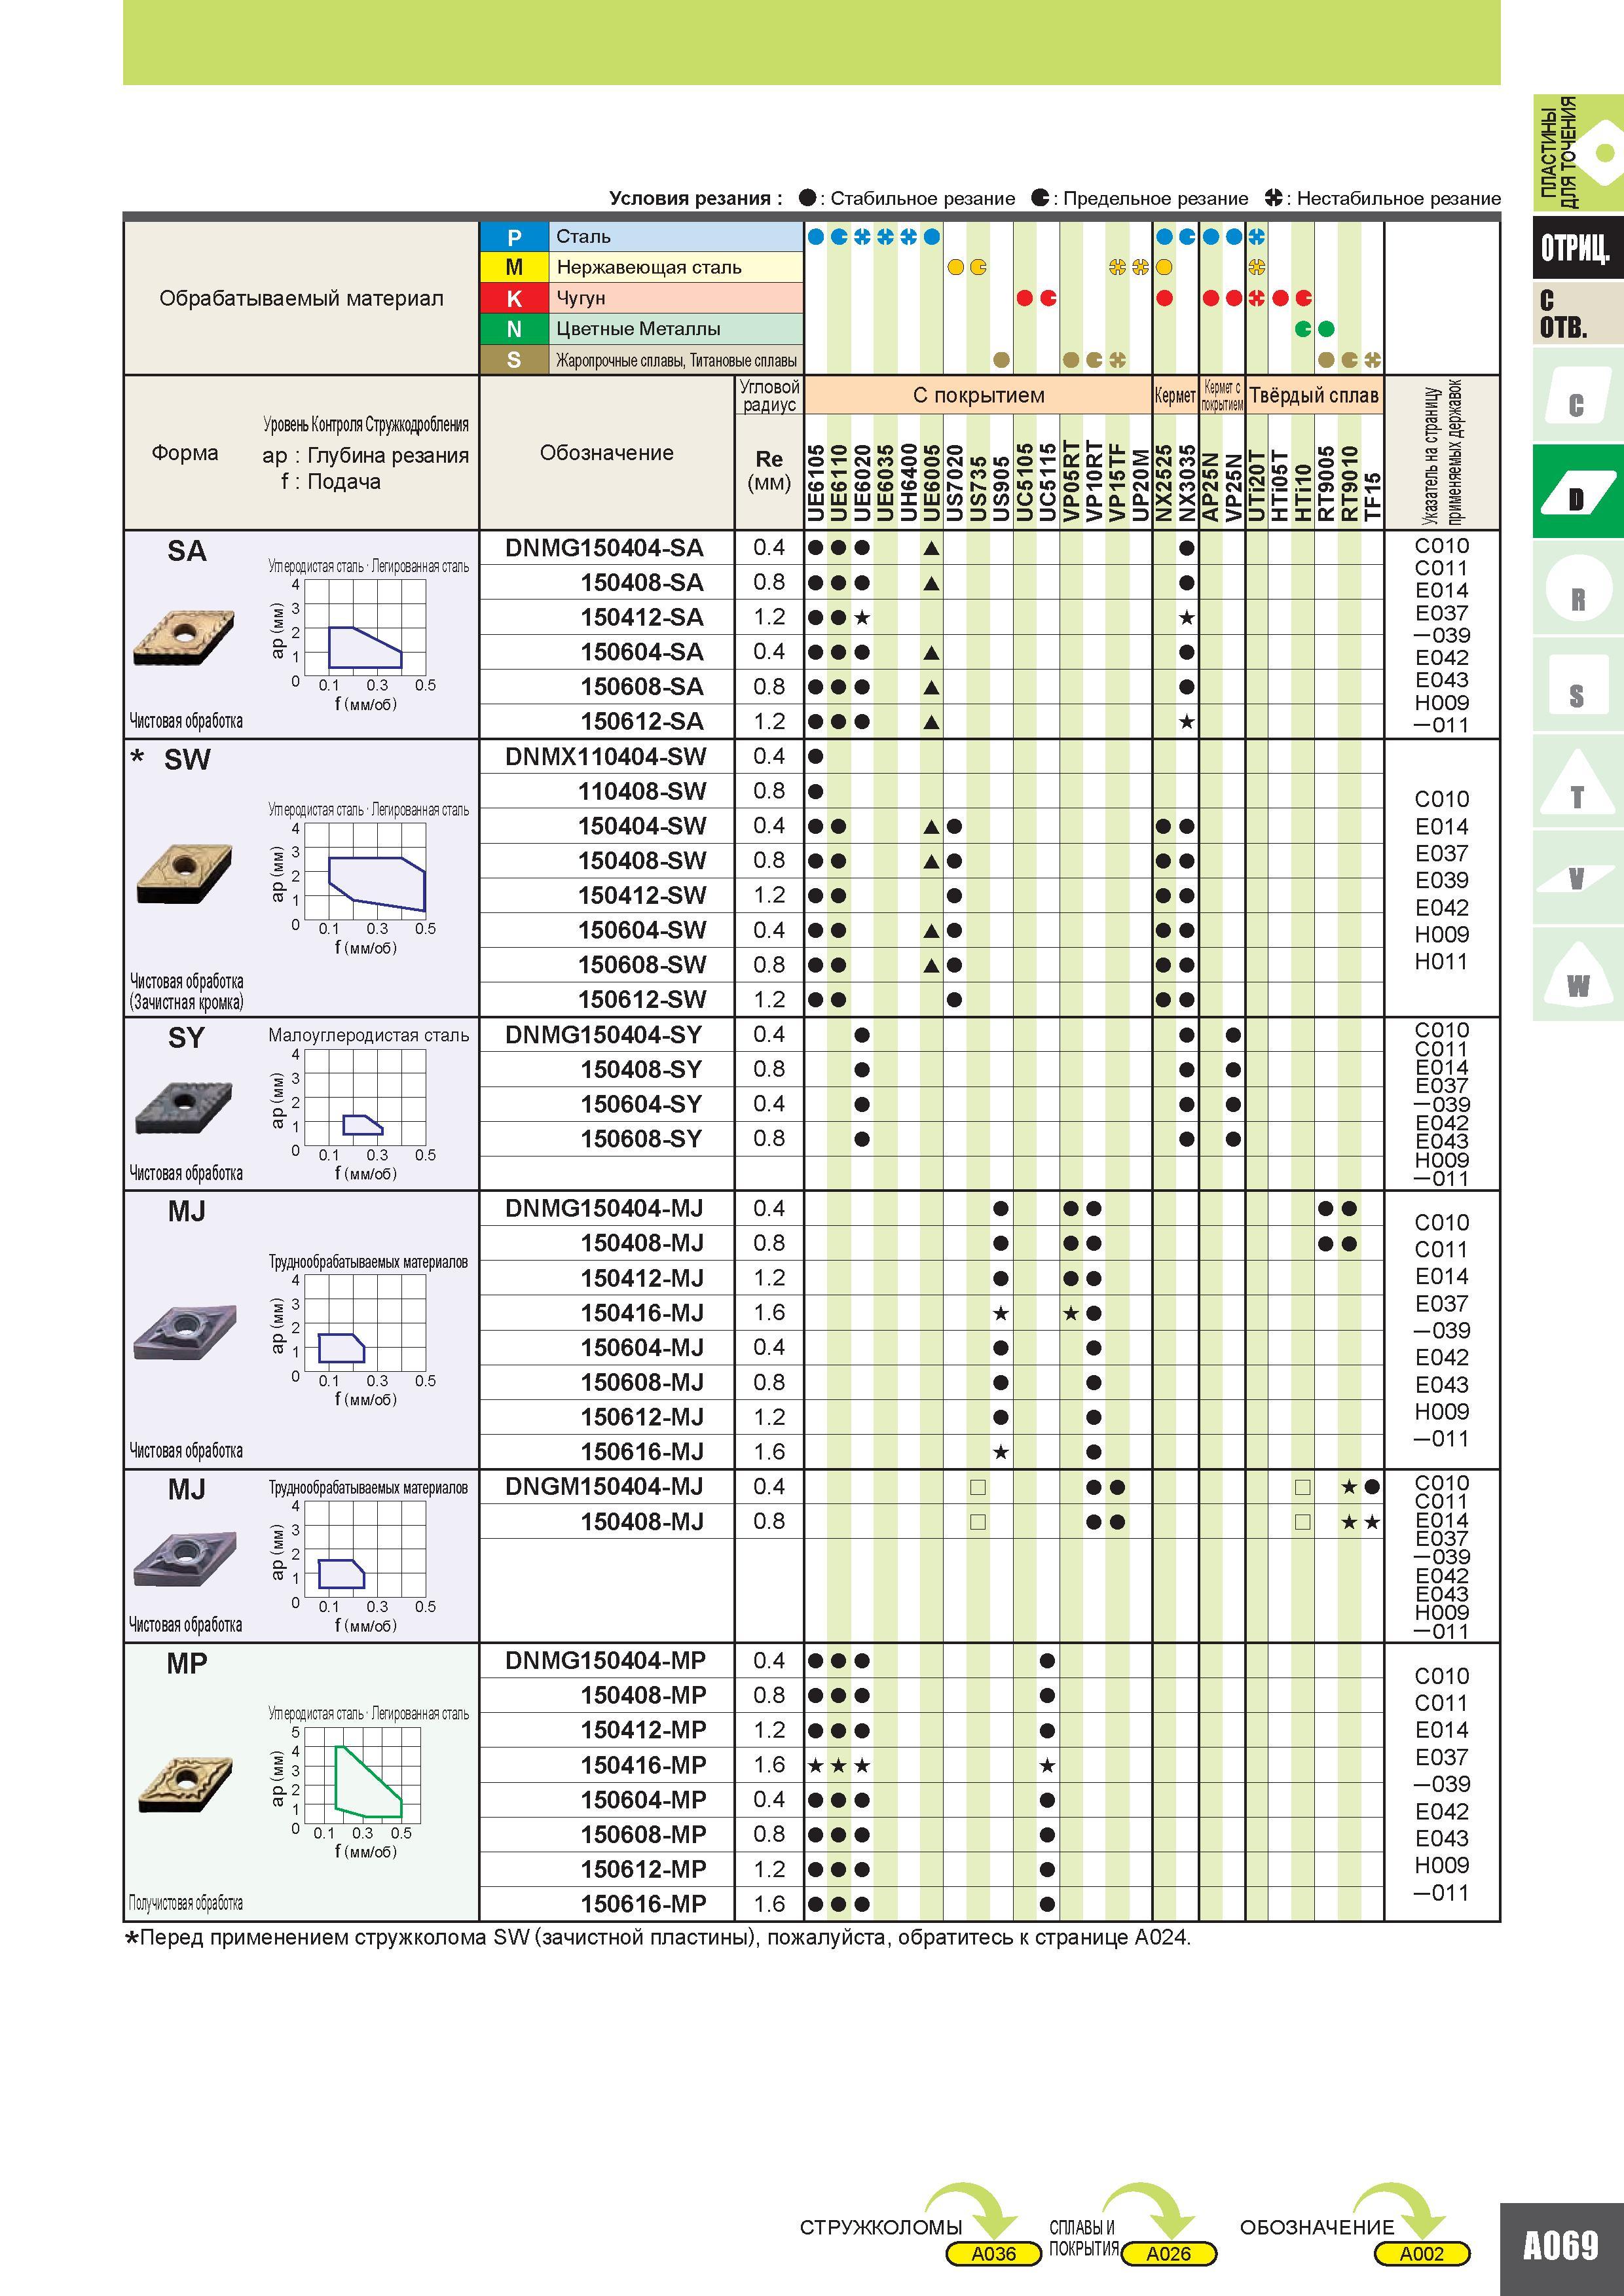The width and height of the screenshot is (1624, 2296).
Task: Open the ПЛАСТИНЫ ДЛЯ ТОЧЕНИЯ side tab
Action: [1577, 152]
